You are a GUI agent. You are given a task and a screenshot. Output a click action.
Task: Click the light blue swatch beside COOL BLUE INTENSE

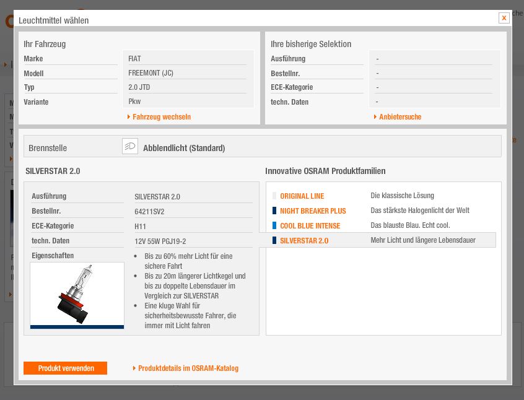(x=274, y=226)
